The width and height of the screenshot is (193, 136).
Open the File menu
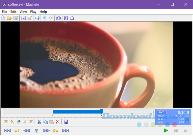pyautogui.click(x=5, y=12)
